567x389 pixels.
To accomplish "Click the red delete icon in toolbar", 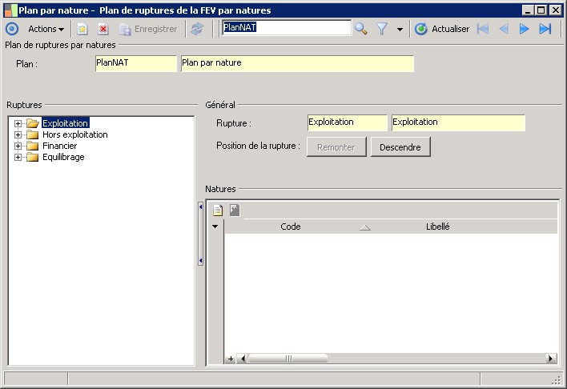I will pos(103,29).
